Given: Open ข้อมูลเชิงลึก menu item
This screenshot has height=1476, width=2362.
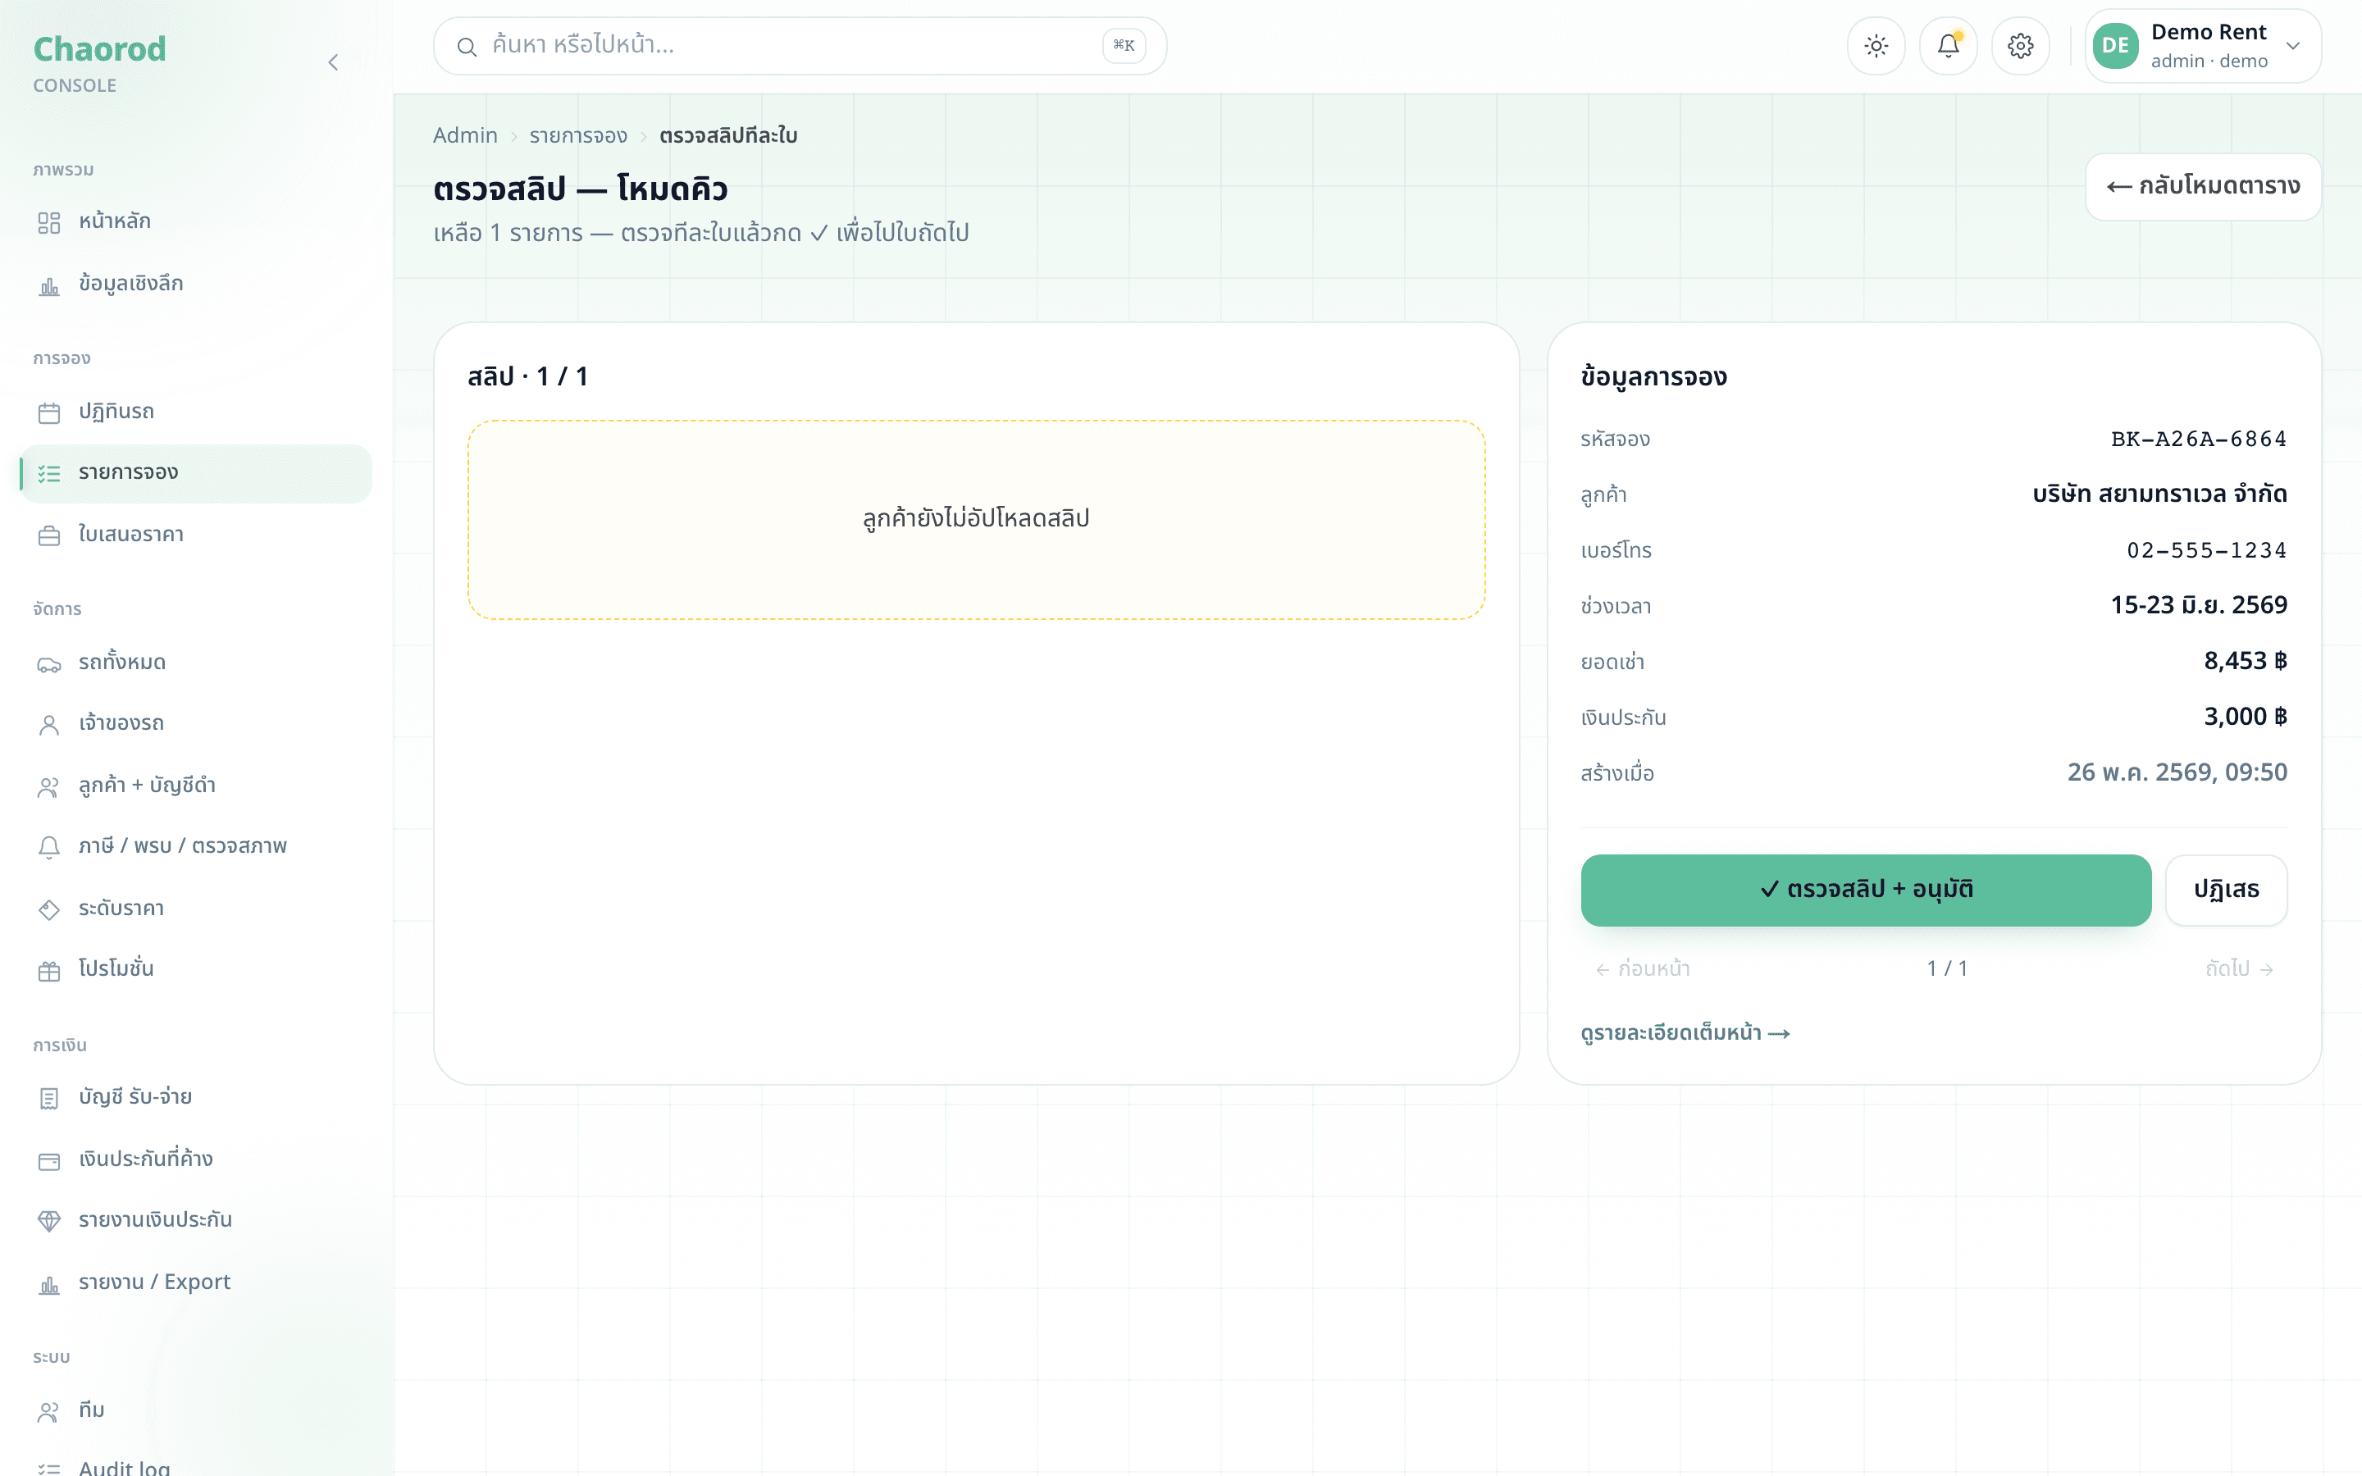Looking at the screenshot, I should click(x=195, y=285).
